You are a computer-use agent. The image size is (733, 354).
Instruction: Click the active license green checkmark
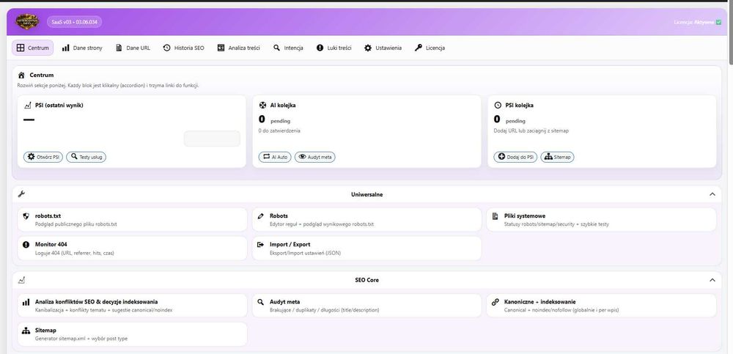(x=718, y=22)
